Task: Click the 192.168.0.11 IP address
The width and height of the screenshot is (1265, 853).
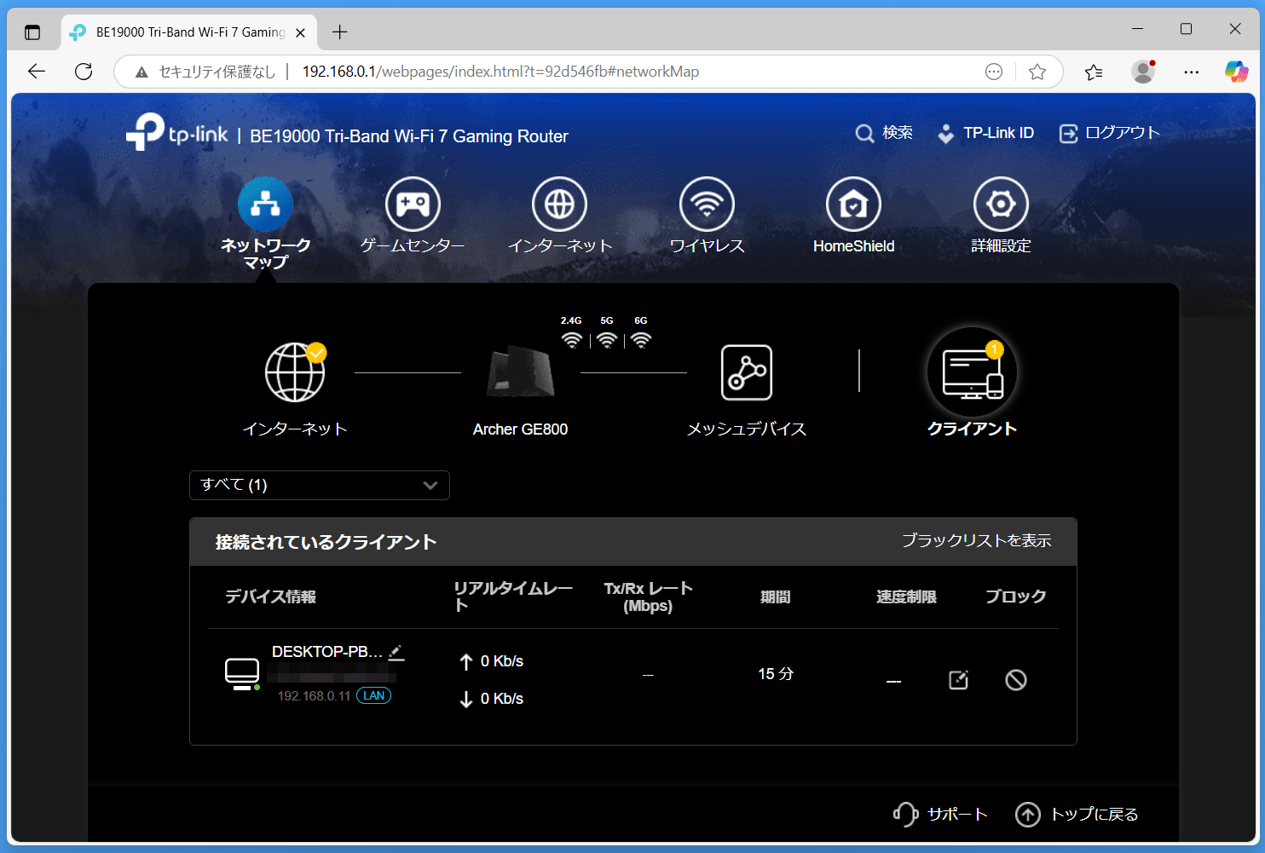Action: coord(314,696)
